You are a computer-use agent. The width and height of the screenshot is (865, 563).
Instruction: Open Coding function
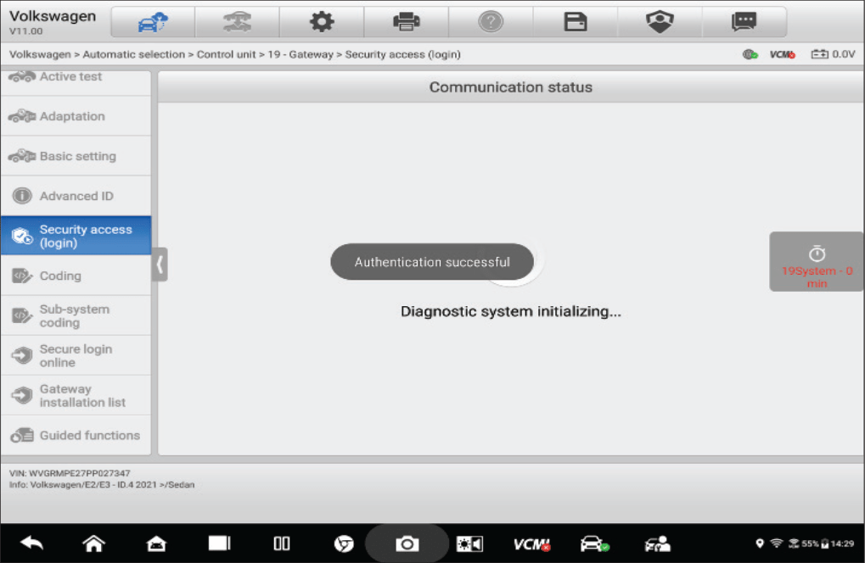tap(76, 276)
